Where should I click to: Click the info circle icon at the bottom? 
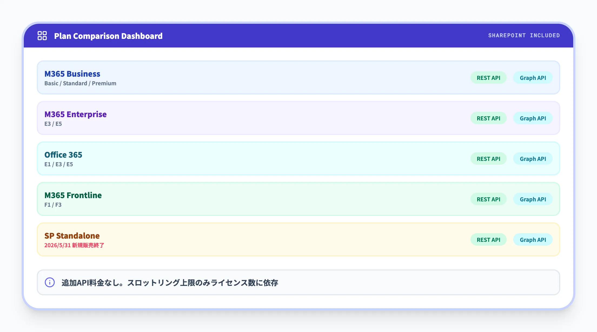(x=50, y=283)
